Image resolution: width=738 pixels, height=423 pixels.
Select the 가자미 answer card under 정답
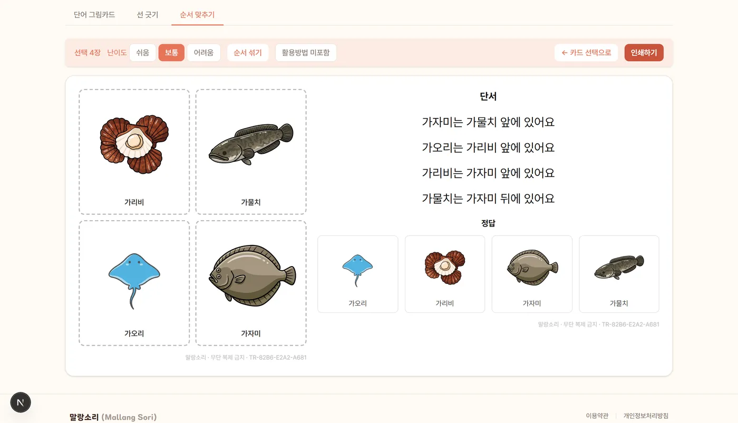(x=532, y=274)
